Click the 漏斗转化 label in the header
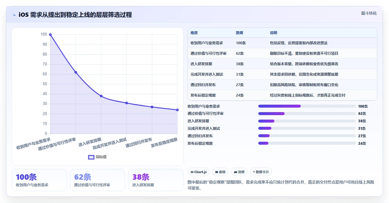This screenshot has height=203, width=389. pyautogui.click(x=369, y=13)
